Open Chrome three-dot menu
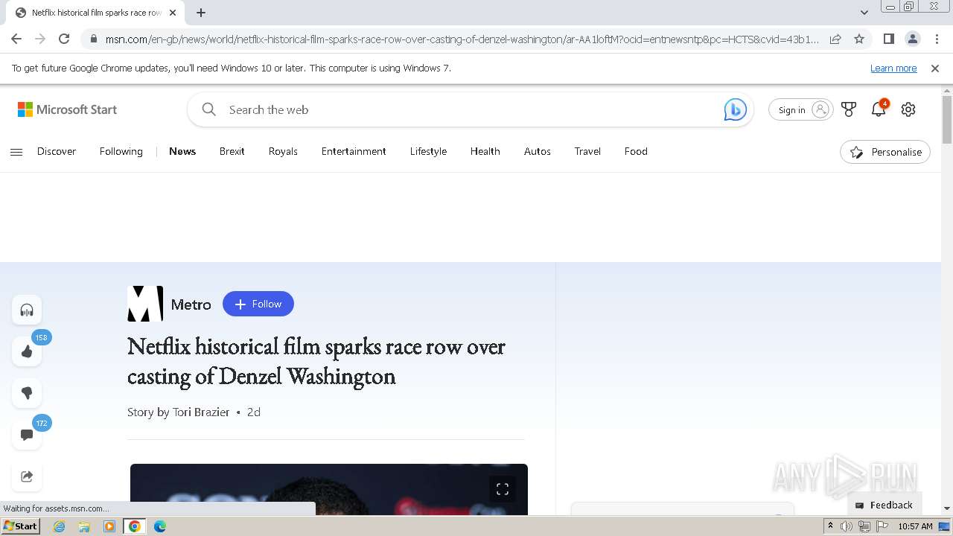The image size is (953, 536). point(937,39)
